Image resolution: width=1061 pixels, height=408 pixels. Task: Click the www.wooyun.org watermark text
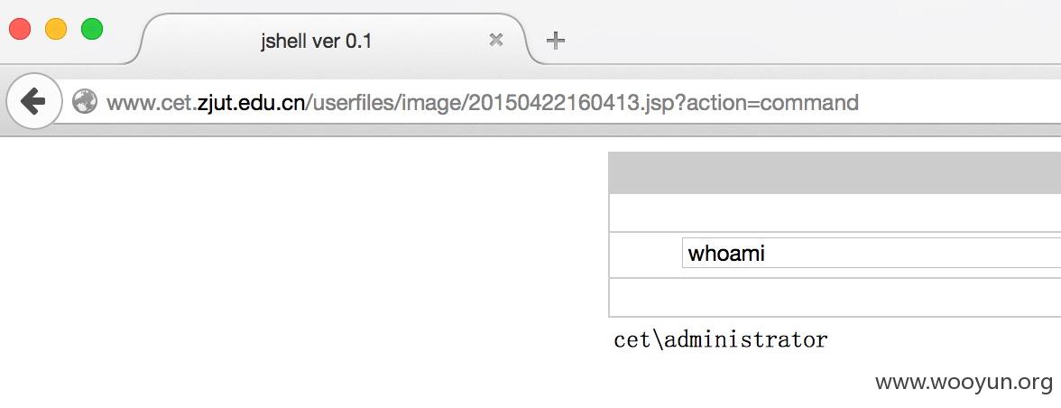(964, 383)
